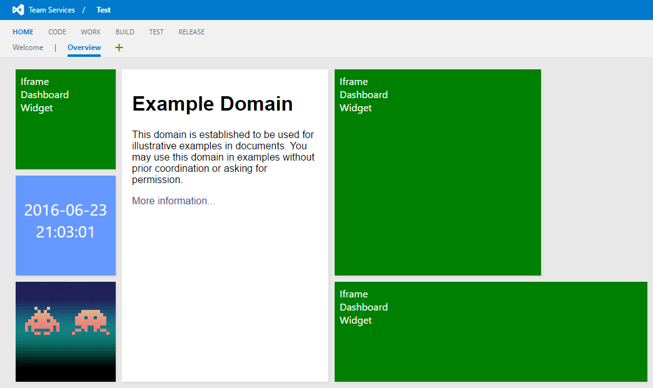Screen dimensions: 653x388
Task: Open the Test project breadcrumb
Action: pos(103,9)
